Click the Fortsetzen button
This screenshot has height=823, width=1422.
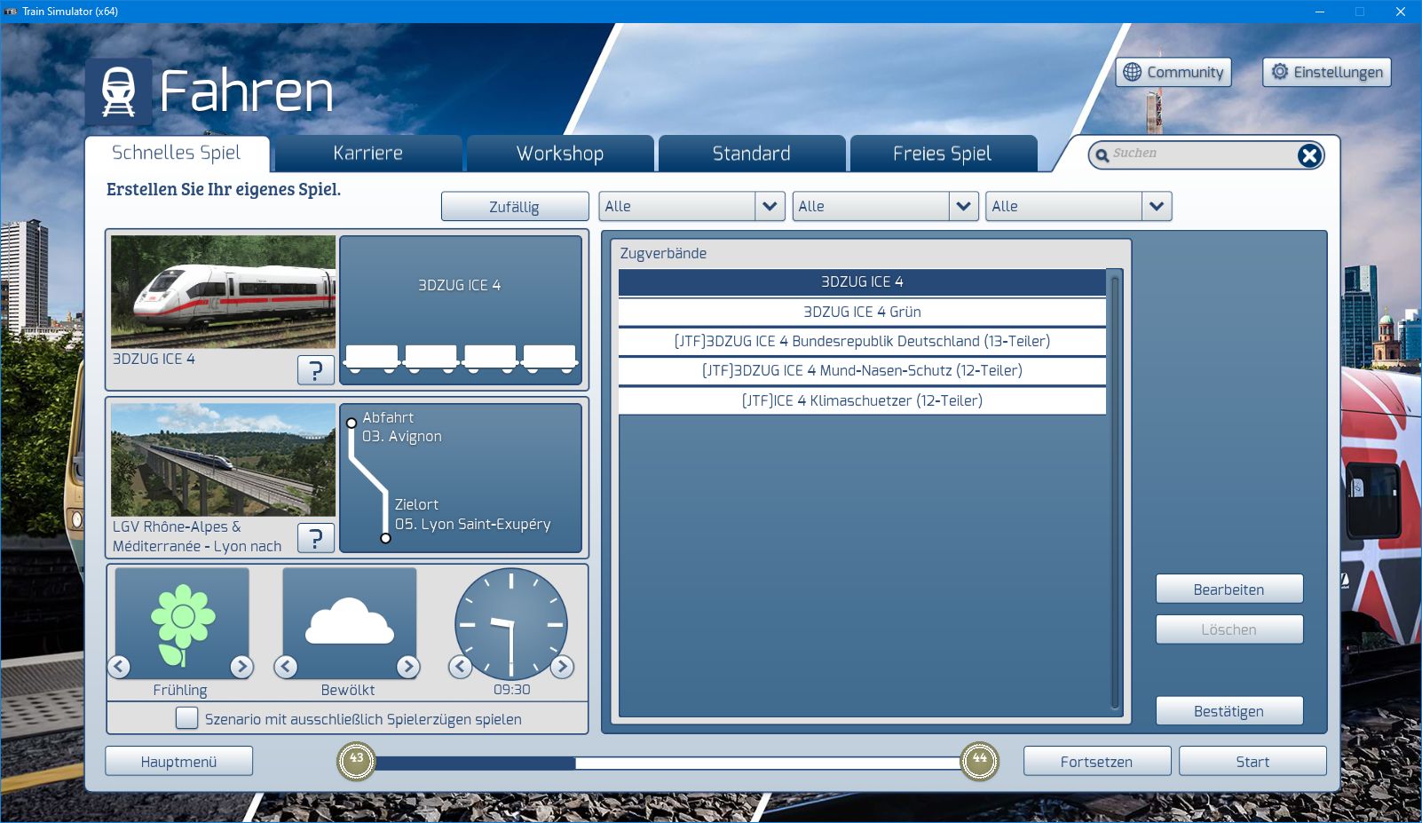click(x=1097, y=762)
